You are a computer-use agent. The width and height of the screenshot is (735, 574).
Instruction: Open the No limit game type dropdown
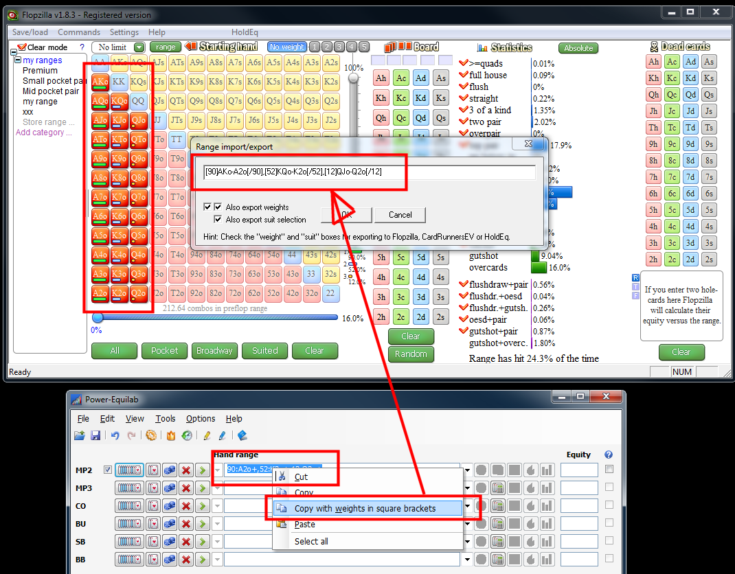(x=139, y=47)
